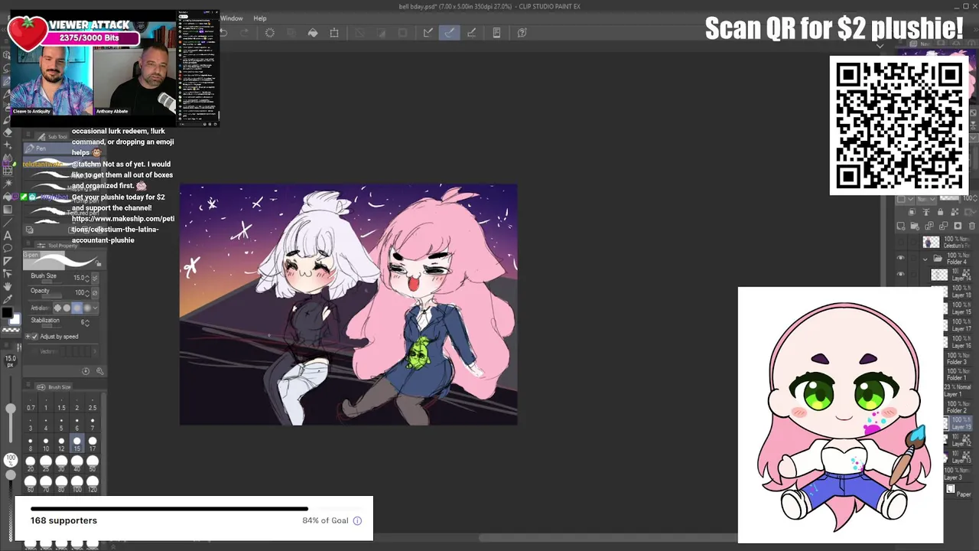Click the Sub Tool panel title

(57, 137)
